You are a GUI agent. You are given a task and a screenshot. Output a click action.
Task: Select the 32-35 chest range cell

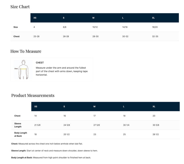point(155,36)
